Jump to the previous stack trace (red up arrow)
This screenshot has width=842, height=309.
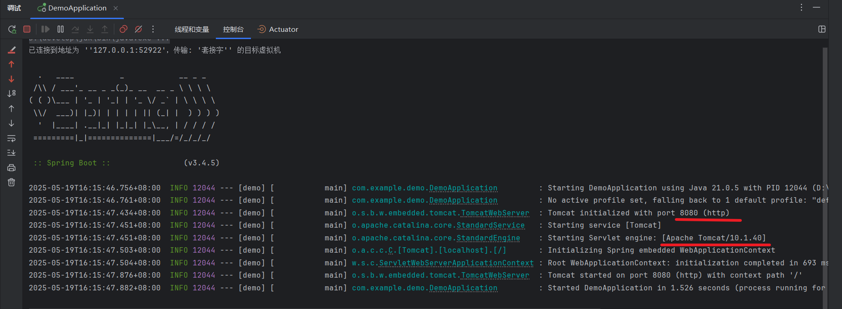point(12,65)
